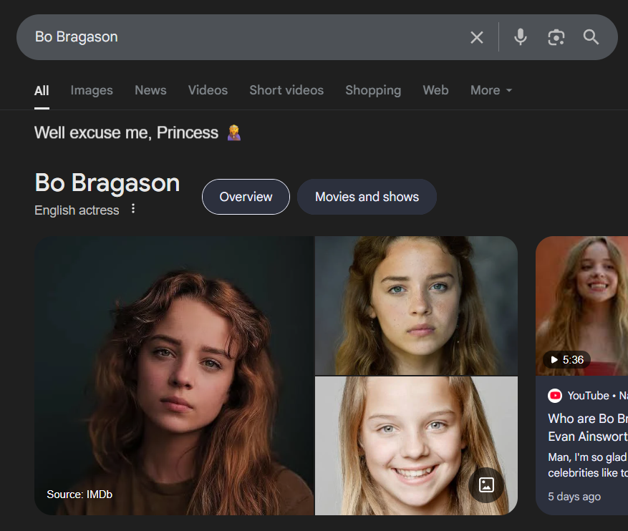The image size is (628, 531).
Task: Open the three-dot menu beside English actress
Action: (x=133, y=209)
